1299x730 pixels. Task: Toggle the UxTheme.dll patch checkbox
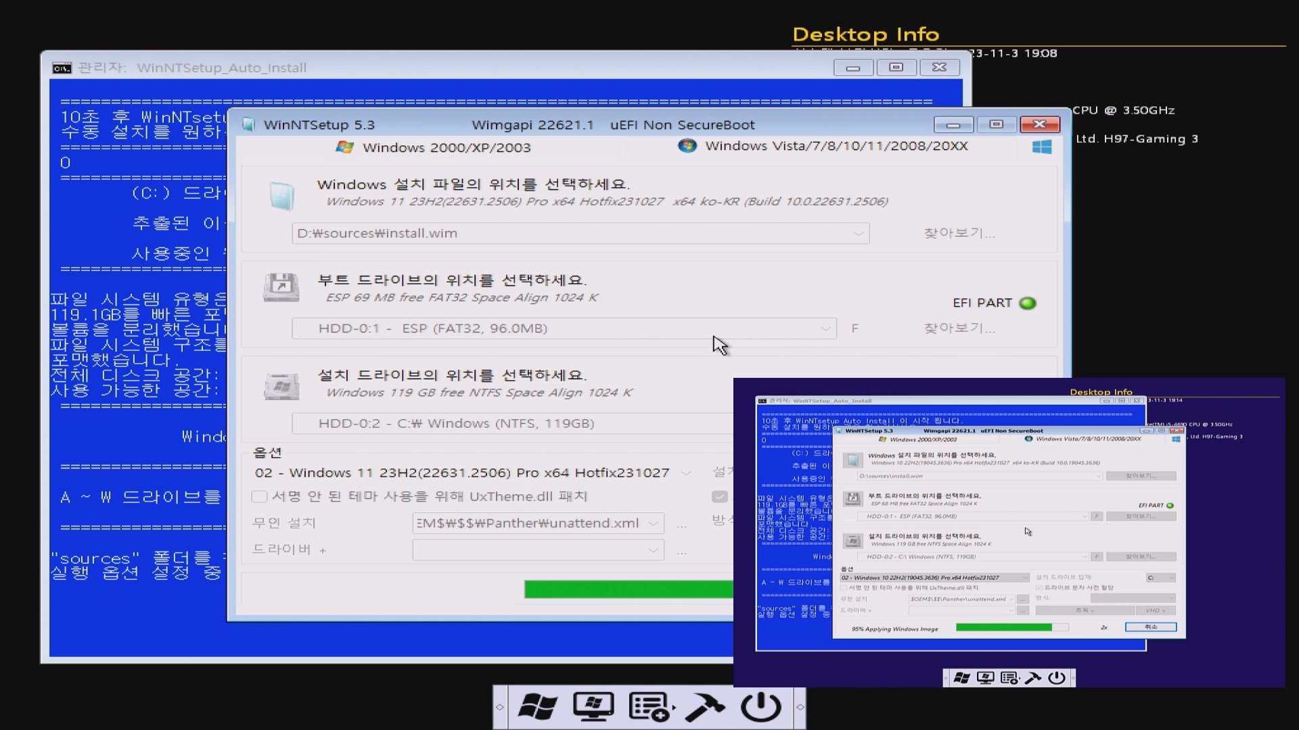click(x=259, y=497)
